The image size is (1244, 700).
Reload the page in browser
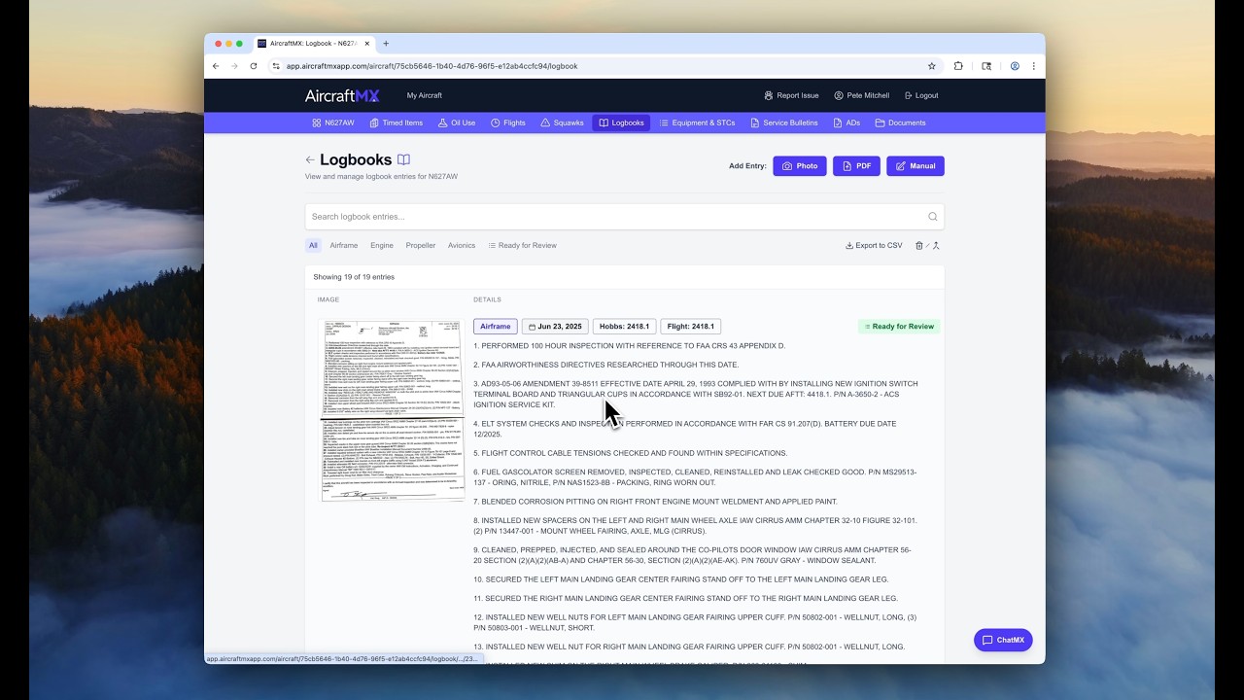pos(254,66)
